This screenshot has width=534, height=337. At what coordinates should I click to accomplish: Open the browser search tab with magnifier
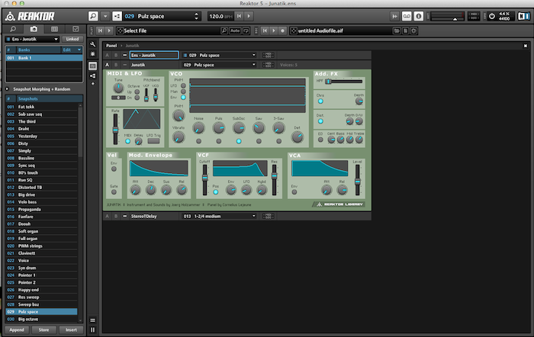coord(13,29)
